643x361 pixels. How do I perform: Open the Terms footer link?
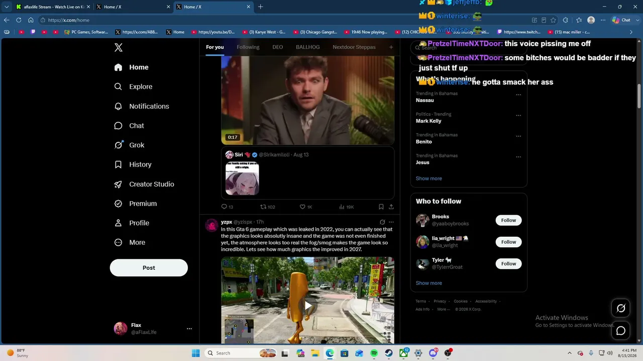point(421,301)
